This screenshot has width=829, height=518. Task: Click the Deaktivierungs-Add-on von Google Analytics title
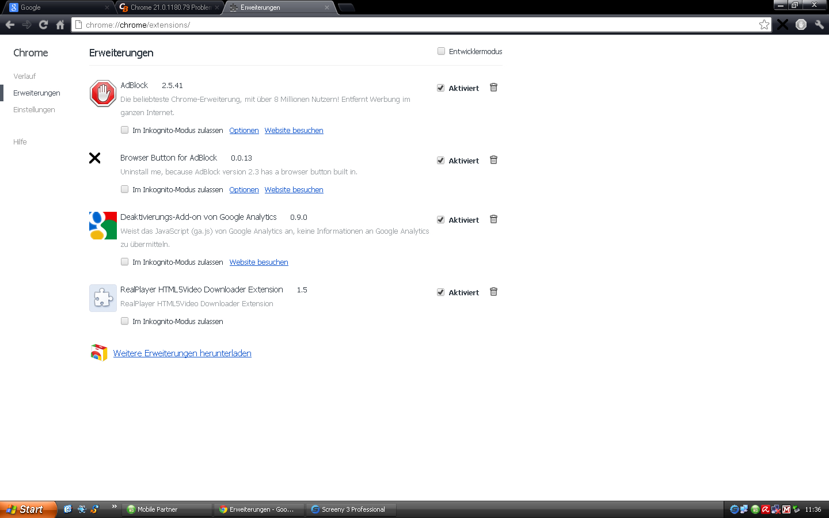[199, 217]
